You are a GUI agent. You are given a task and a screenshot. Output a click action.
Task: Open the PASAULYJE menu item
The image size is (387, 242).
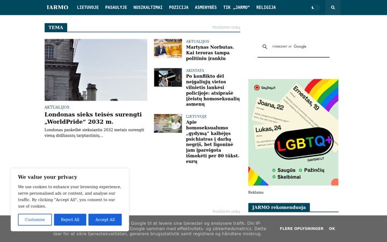[x=116, y=8]
